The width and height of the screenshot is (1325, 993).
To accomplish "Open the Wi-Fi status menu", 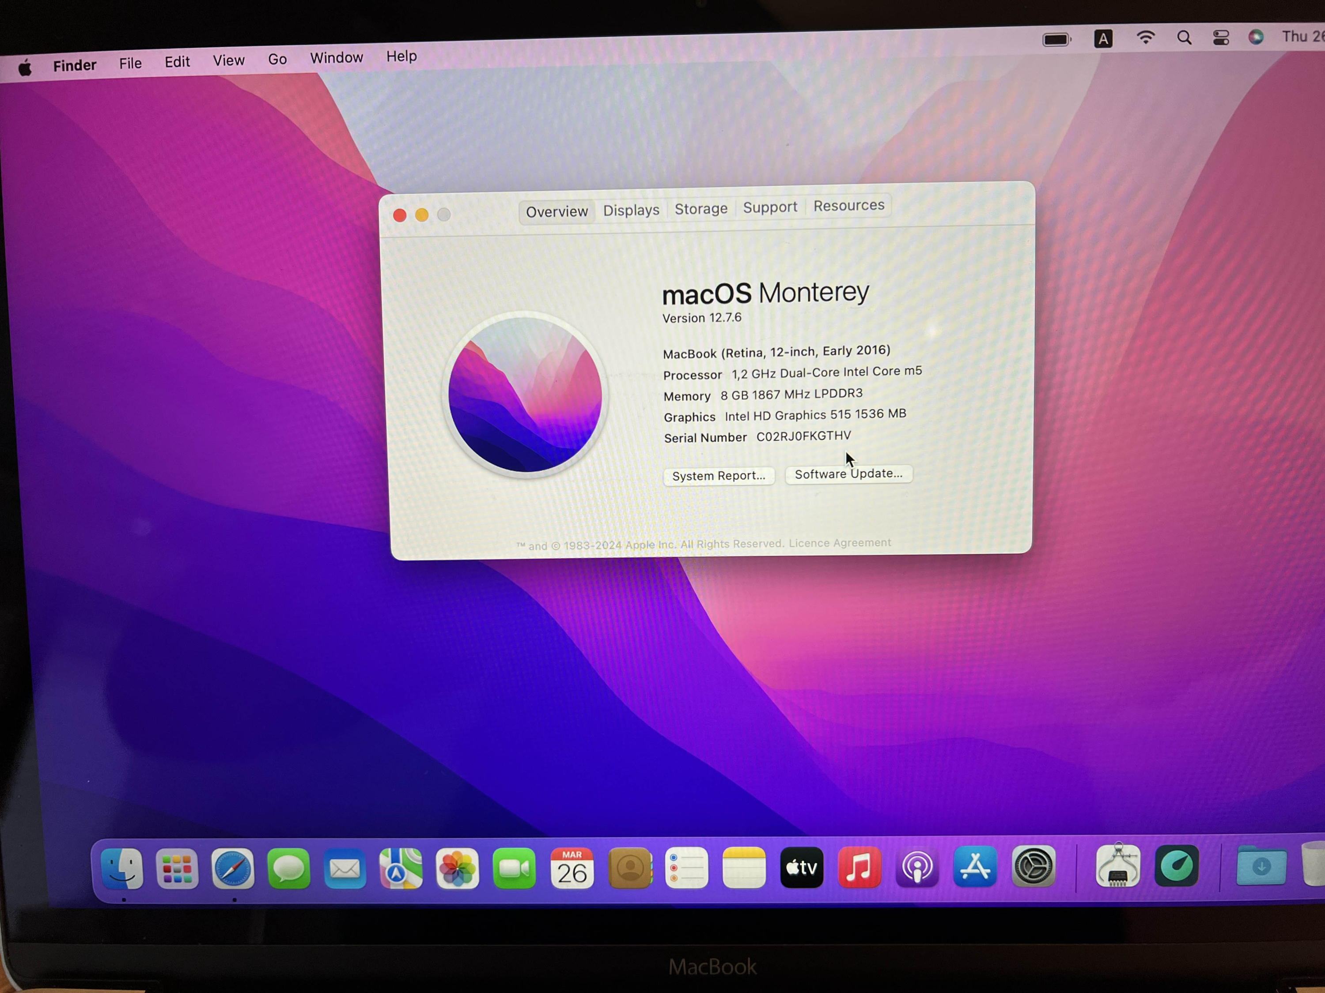I will point(1145,38).
